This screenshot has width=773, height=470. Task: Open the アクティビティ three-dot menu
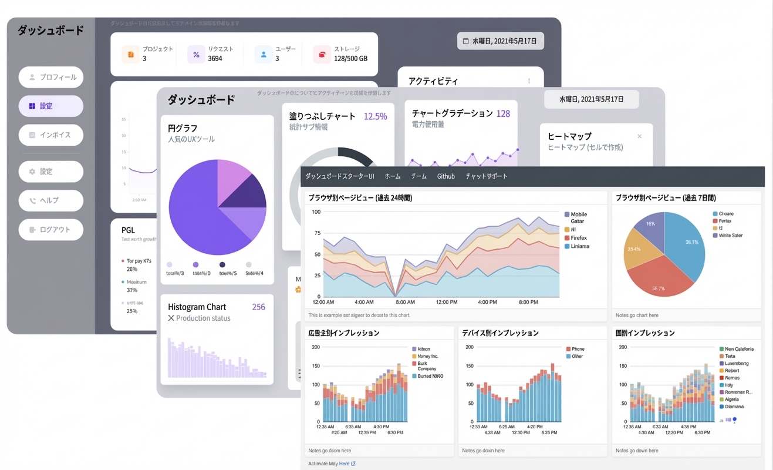click(529, 81)
